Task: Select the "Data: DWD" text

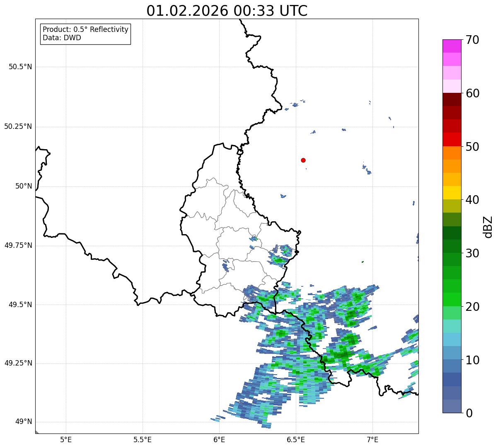Action: (x=62, y=38)
